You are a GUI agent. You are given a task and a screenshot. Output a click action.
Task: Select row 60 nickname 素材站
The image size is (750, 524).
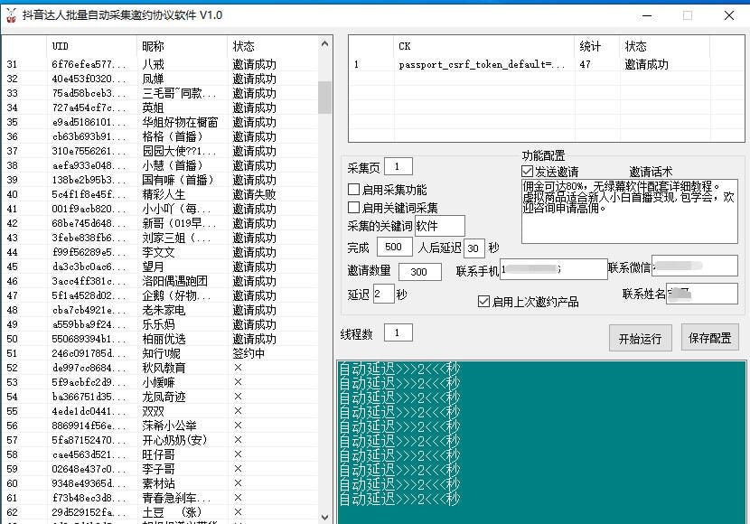click(x=158, y=482)
